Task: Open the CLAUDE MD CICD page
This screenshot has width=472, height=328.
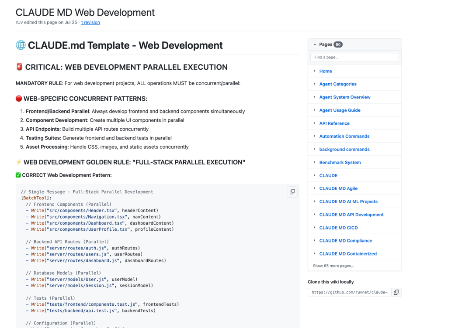Action: pos(338,228)
